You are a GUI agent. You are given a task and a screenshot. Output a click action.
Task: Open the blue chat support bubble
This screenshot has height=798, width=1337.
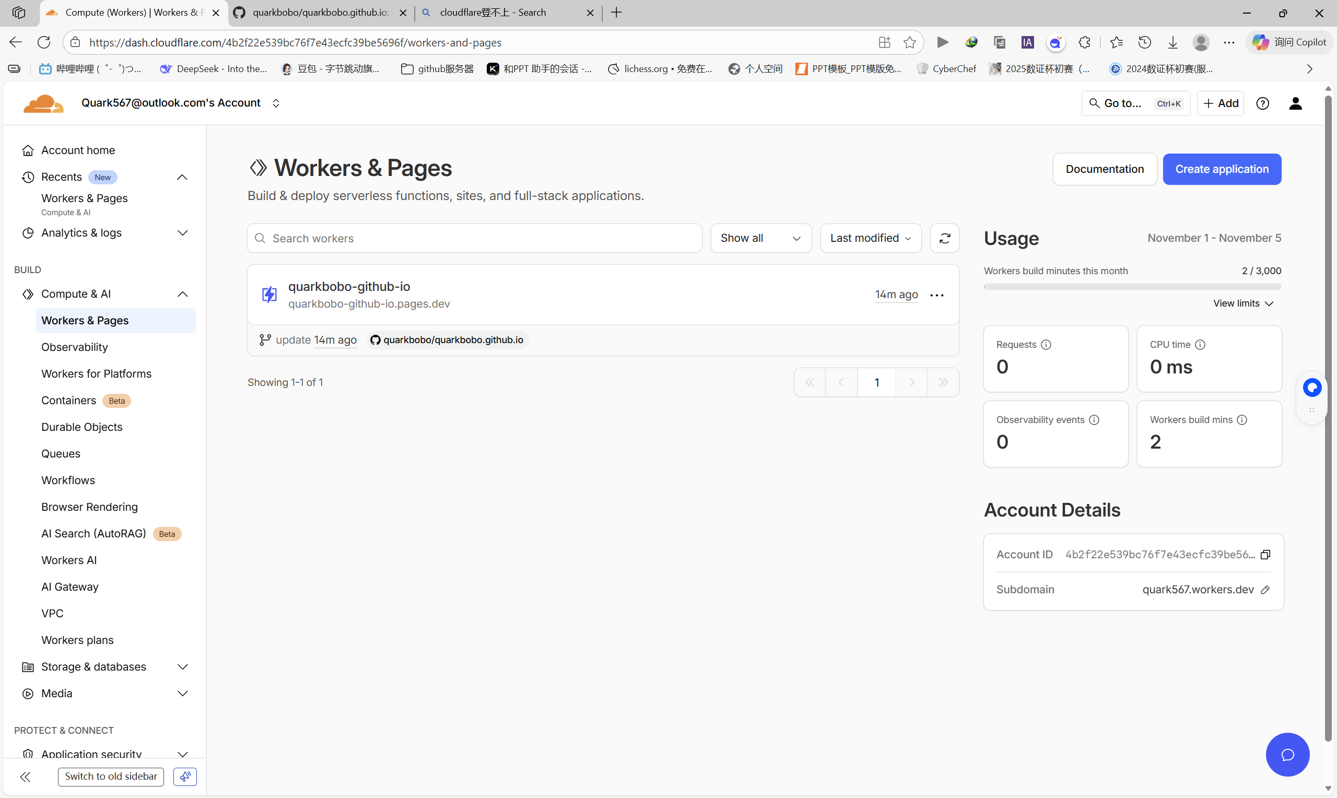click(x=1287, y=755)
